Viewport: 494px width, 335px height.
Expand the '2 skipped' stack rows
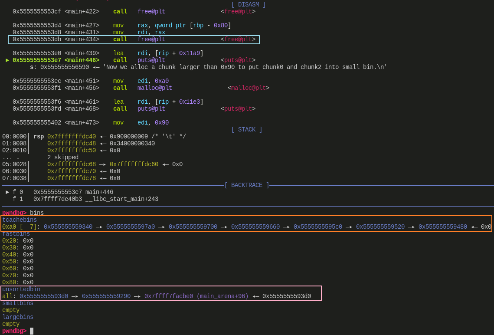coord(62,158)
